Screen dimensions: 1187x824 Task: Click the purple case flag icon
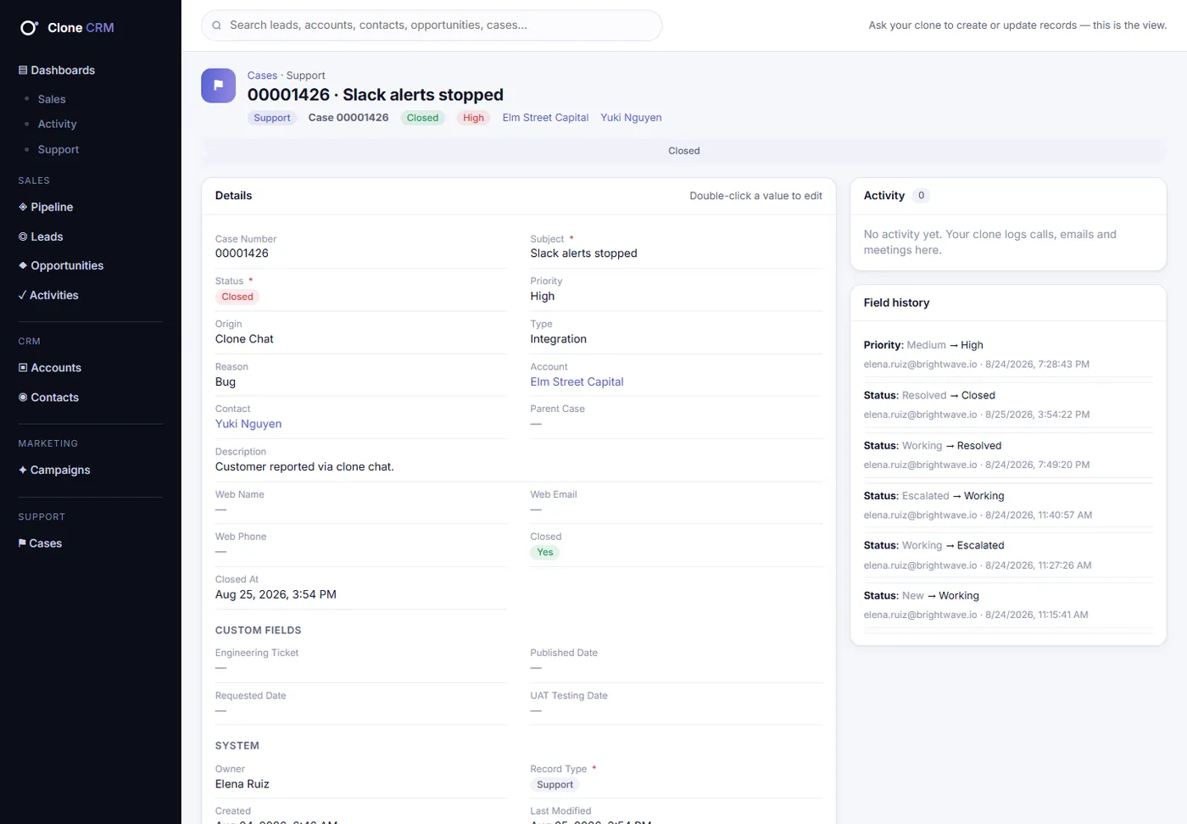[218, 86]
